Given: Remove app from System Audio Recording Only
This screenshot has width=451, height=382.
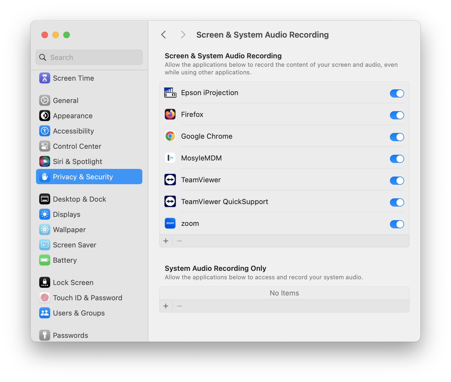Looking at the screenshot, I should coord(179,306).
